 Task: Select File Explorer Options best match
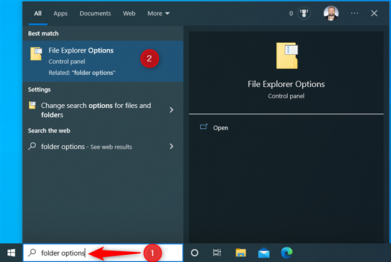coord(103,61)
